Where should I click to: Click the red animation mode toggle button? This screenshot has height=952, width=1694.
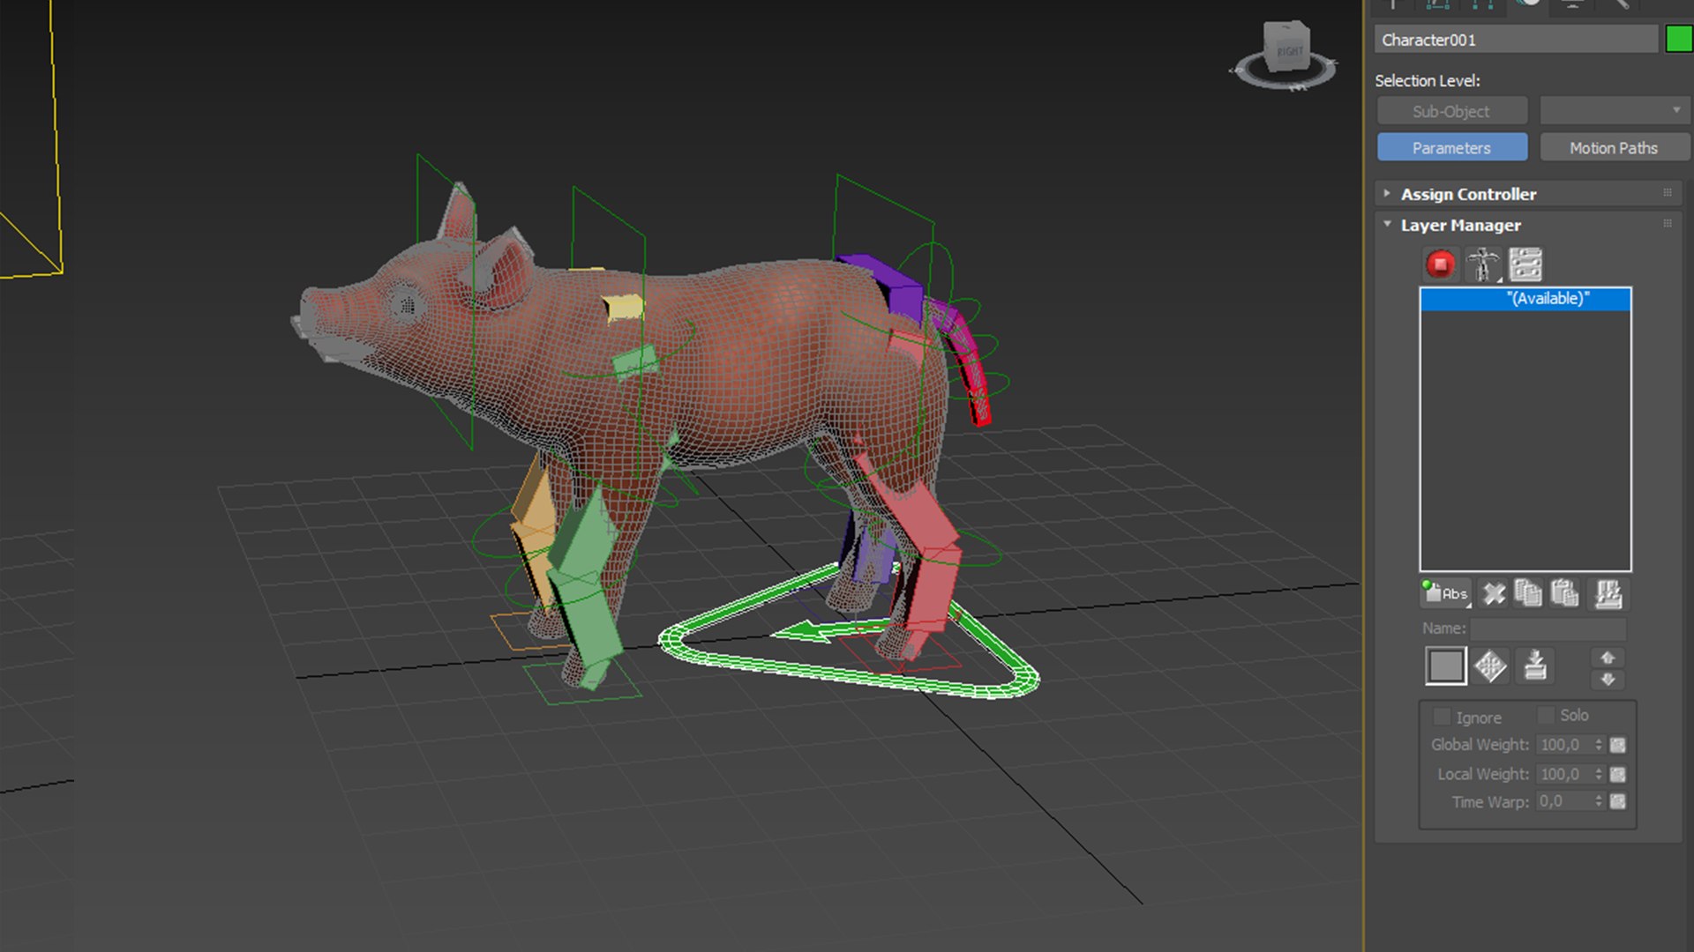pos(1441,264)
